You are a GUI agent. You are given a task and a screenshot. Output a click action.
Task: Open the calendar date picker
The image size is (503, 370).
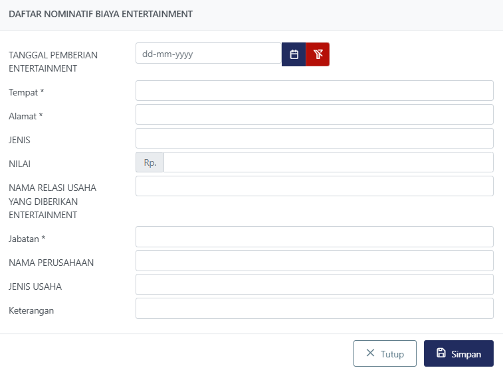[294, 54]
